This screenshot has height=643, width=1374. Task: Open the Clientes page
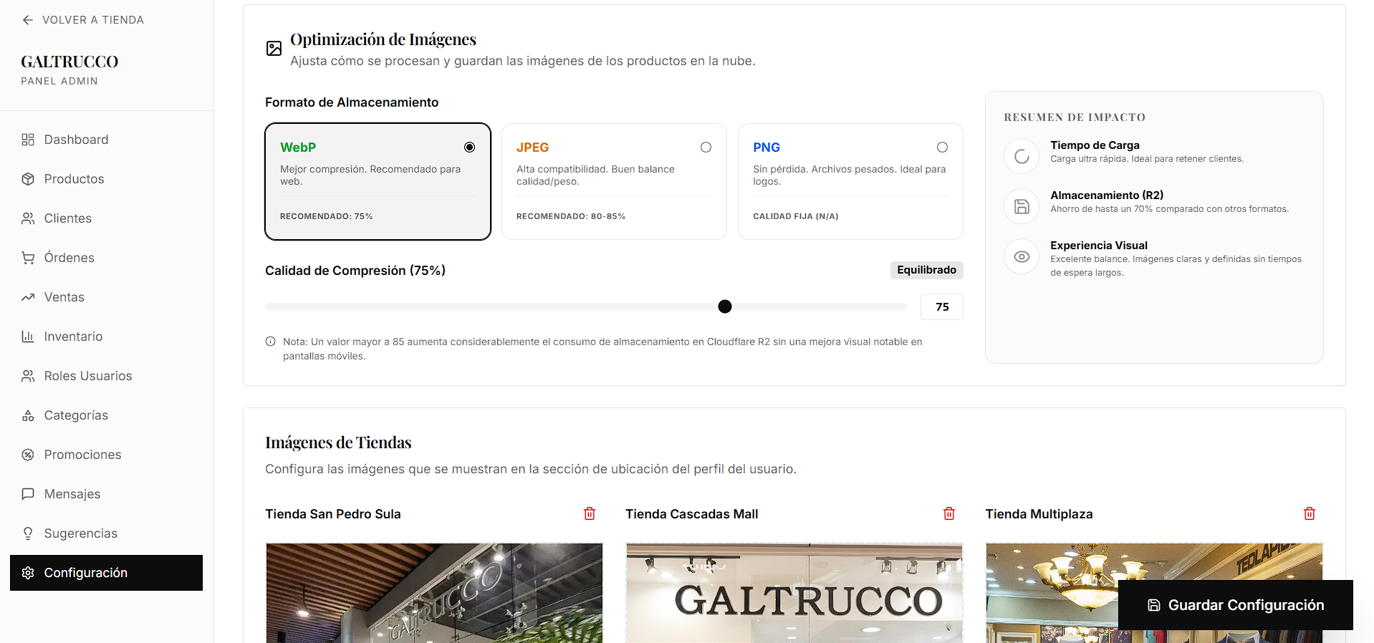pyautogui.click(x=106, y=218)
